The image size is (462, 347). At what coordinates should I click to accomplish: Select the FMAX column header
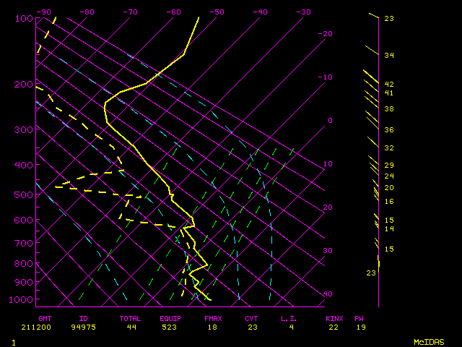[212, 318]
